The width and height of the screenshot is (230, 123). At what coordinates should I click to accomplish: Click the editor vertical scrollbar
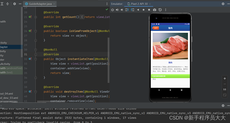(x=108, y=60)
